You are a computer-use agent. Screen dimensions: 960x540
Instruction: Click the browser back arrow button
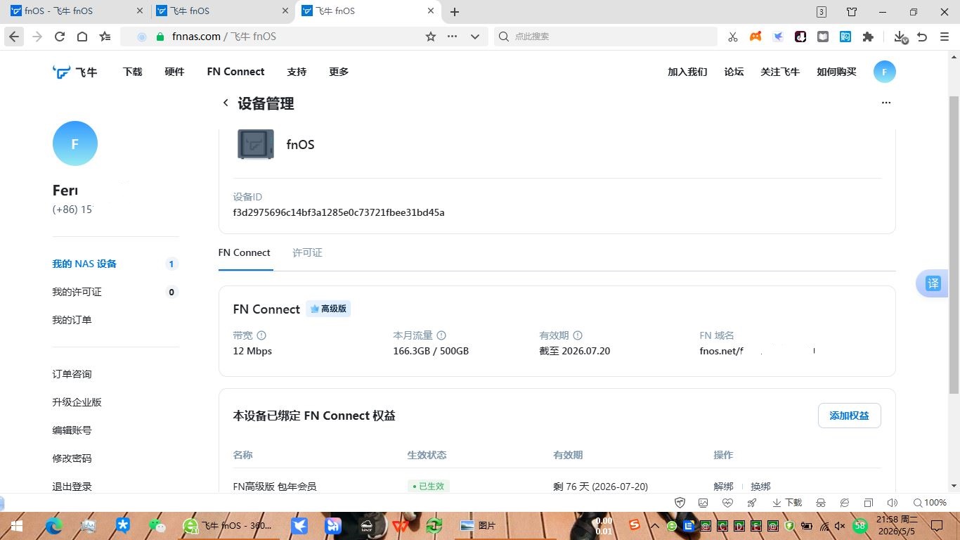[x=14, y=37]
